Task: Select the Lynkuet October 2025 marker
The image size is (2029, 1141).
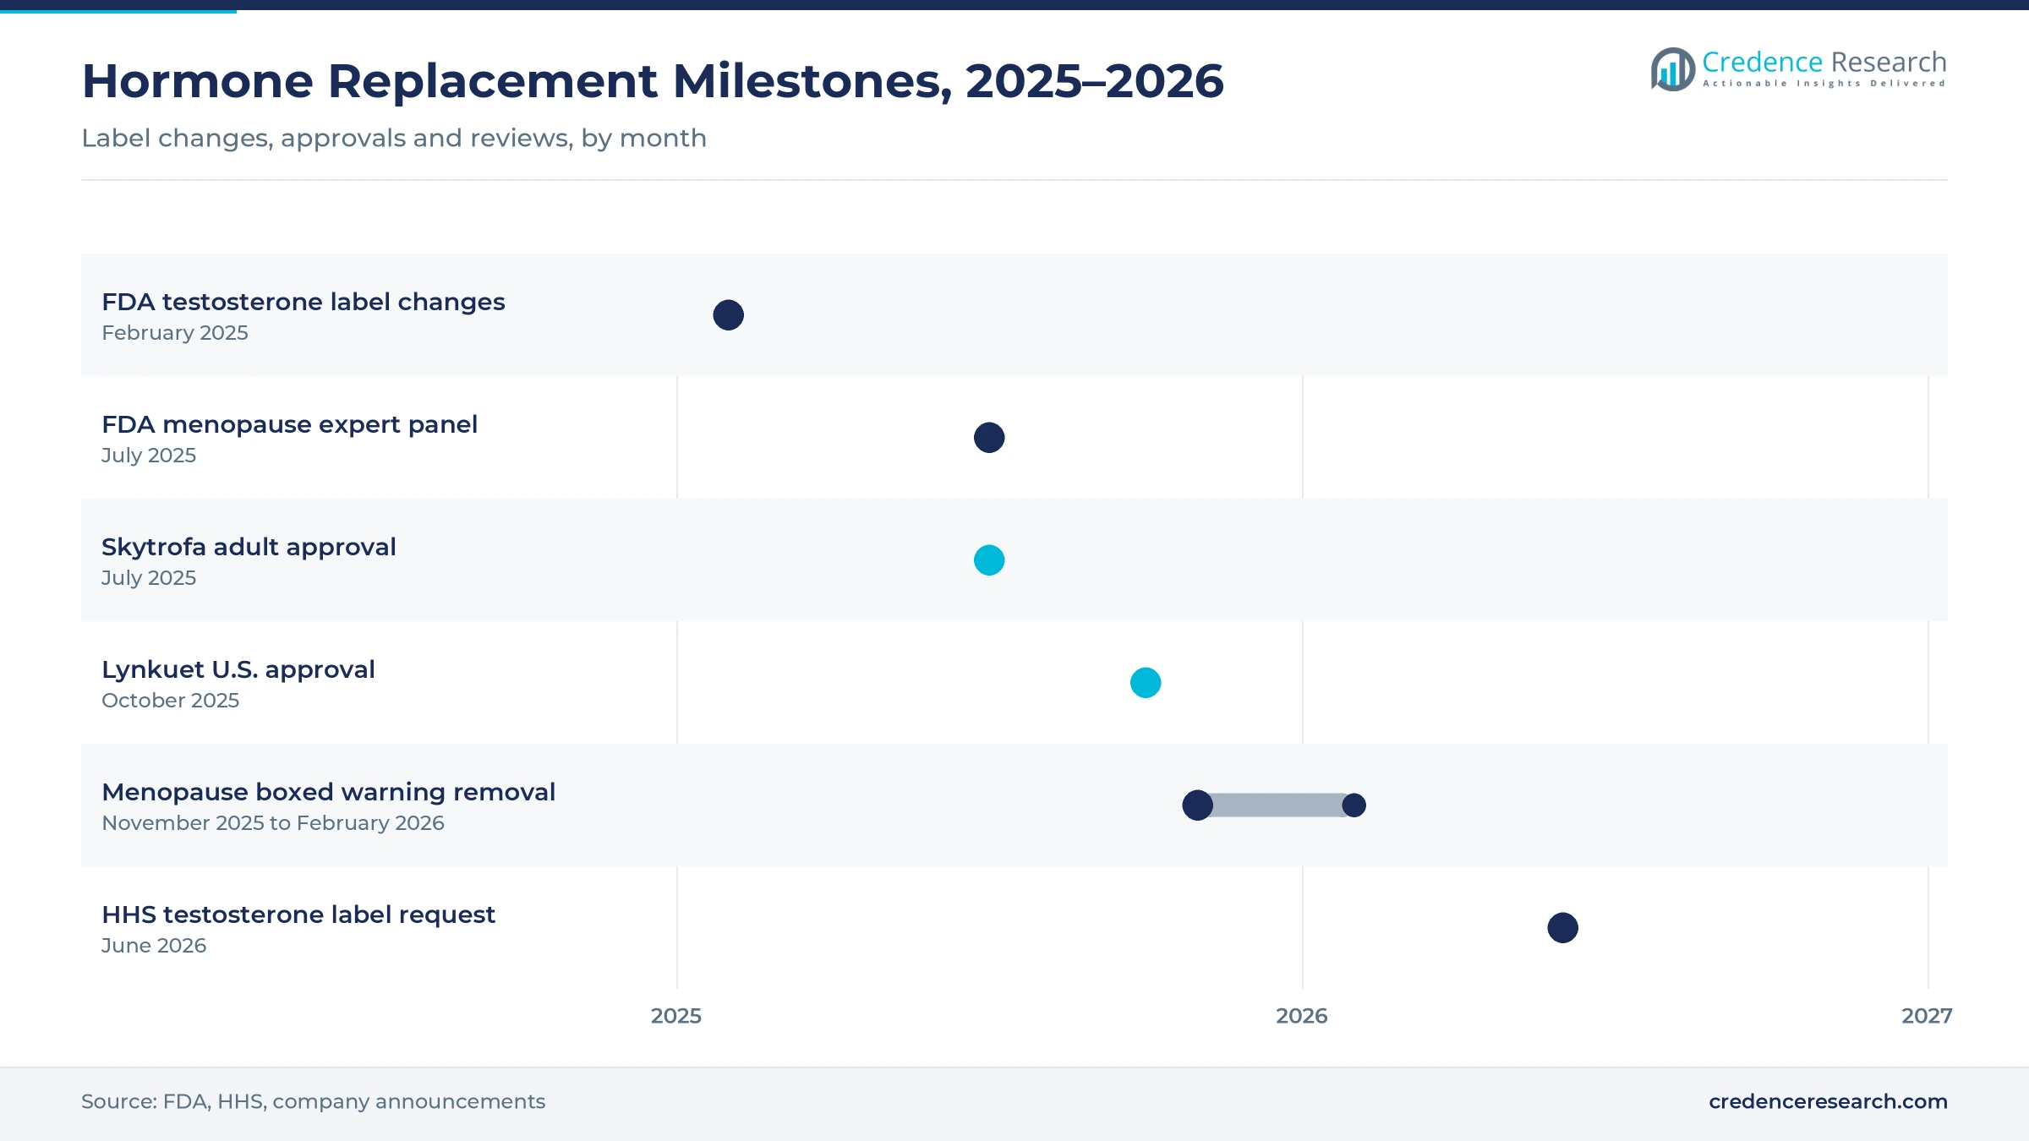Action: [1146, 683]
